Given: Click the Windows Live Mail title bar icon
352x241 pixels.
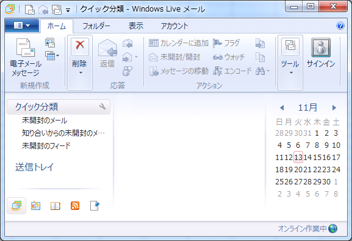Looking at the screenshot, I should [x=10, y=9].
